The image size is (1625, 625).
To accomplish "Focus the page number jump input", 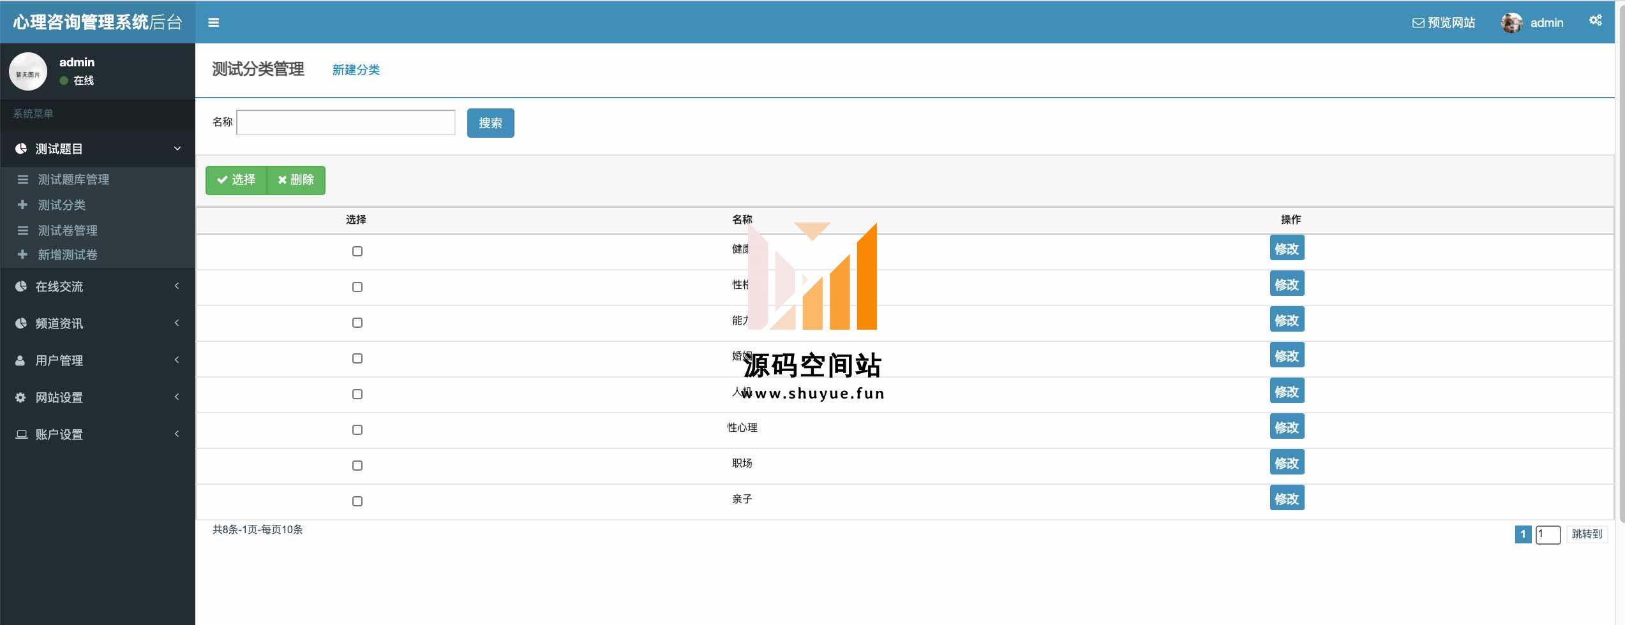I will tap(1548, 534).
